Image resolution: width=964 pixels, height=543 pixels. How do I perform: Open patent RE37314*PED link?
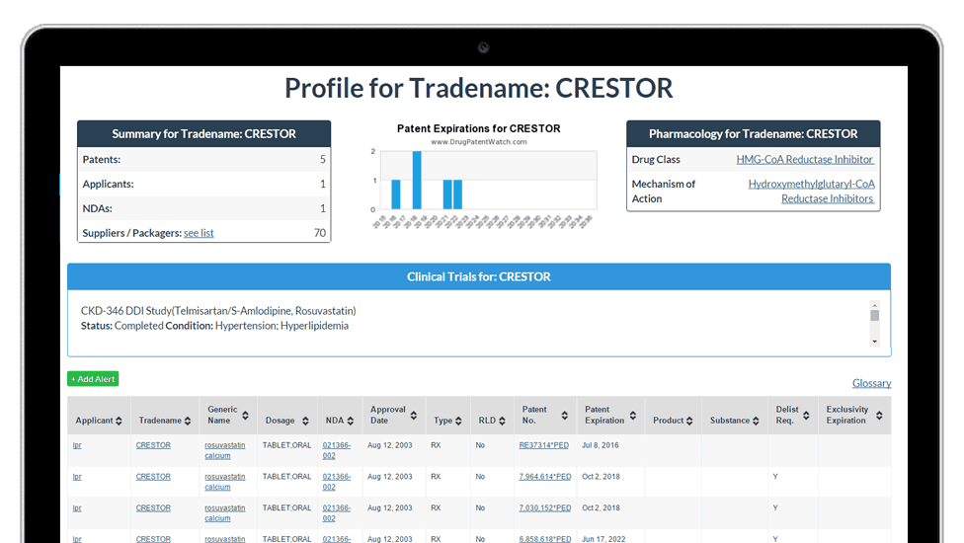[543, 445]
